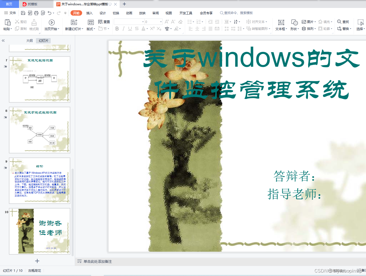Open the Fill (填充) color option
This screenshot has height=276, width=366.
pos(325,22)
